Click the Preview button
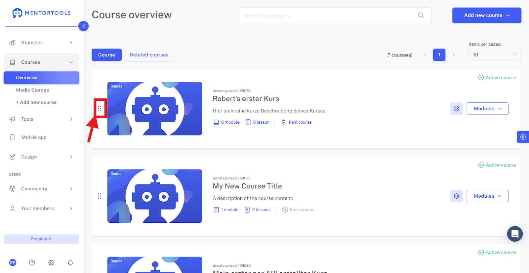This screenshot has height=273, width=529. coord(41,239)
